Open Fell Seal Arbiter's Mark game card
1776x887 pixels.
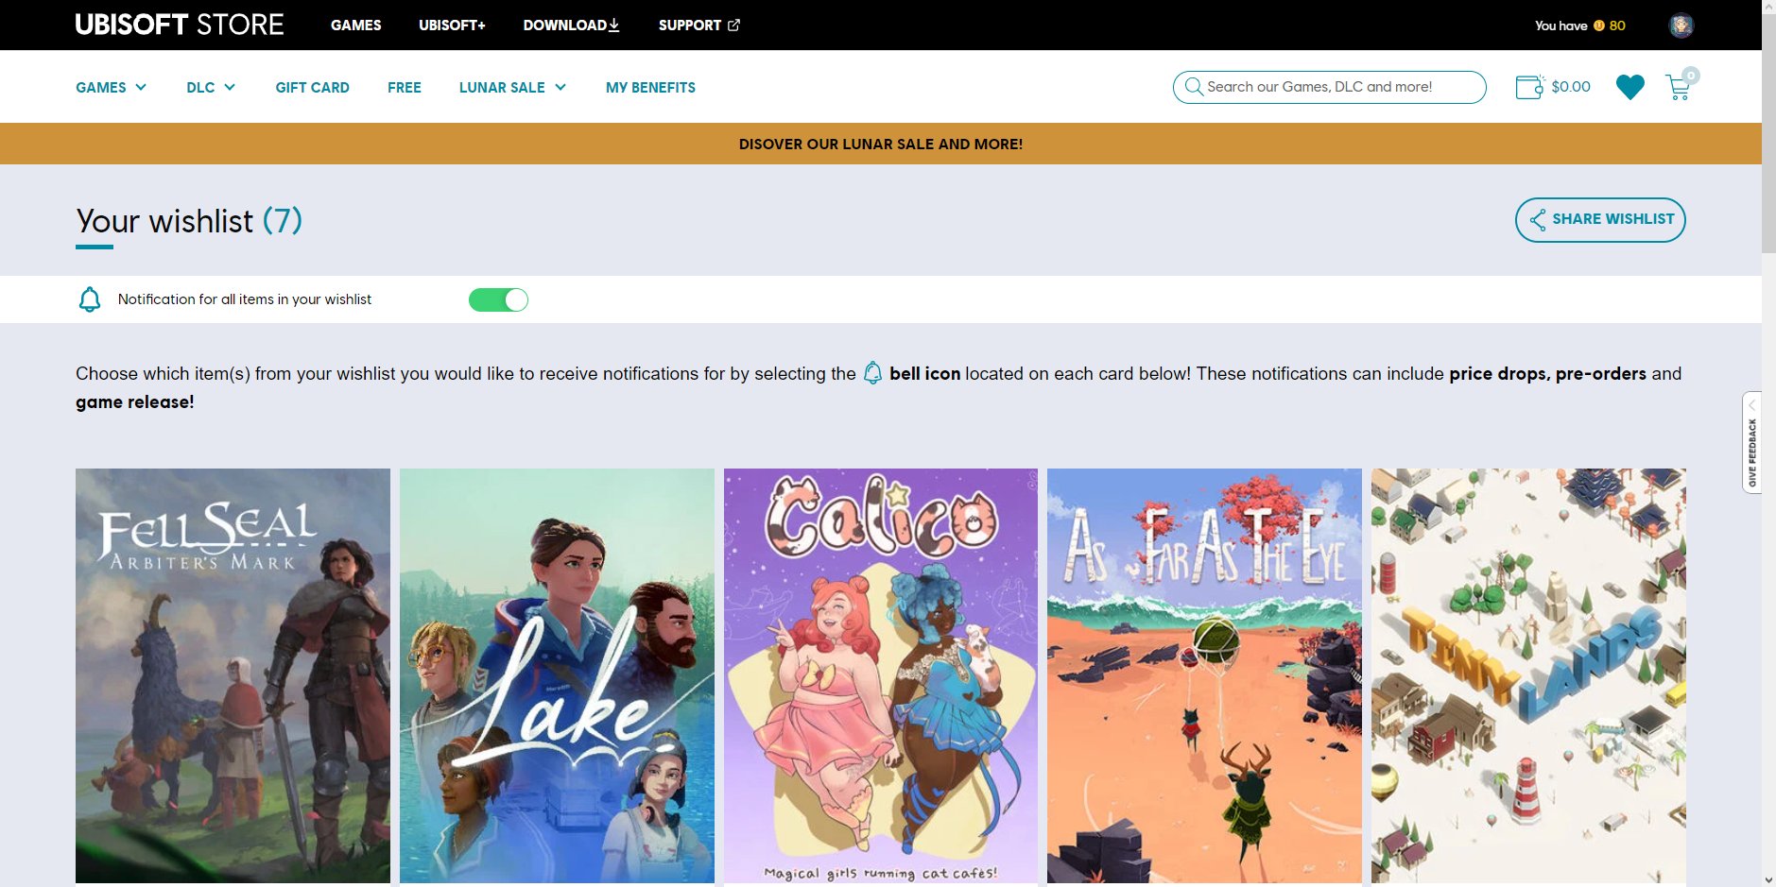(x=233, y=675)
